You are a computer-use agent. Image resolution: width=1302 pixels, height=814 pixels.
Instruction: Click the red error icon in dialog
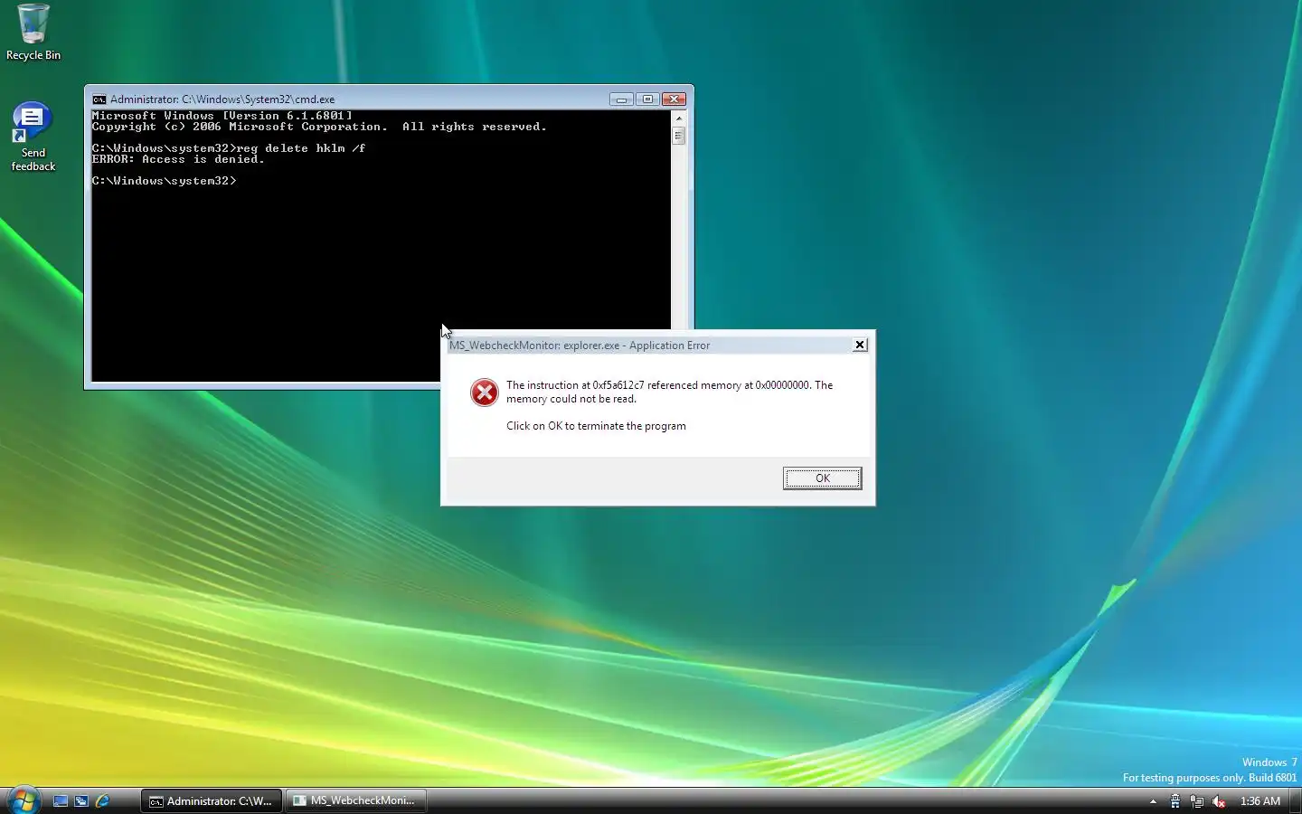coord(485,393)
